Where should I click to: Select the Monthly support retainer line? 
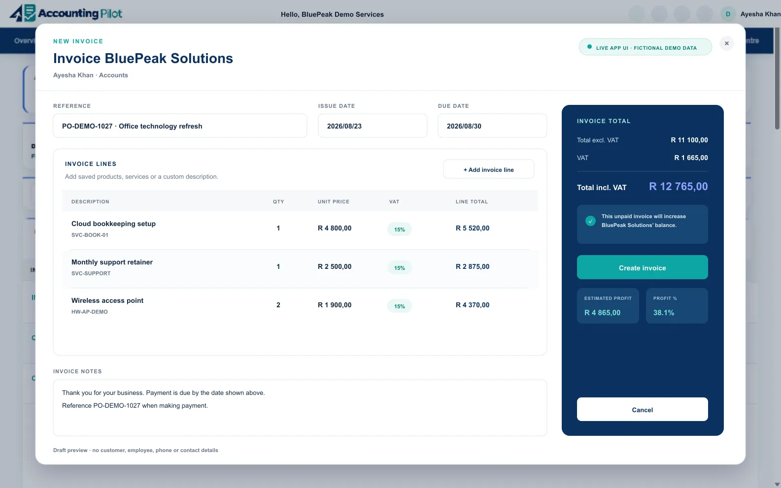(x=300, y=268)
